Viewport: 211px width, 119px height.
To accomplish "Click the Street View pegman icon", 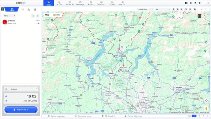I will [206, 108].
